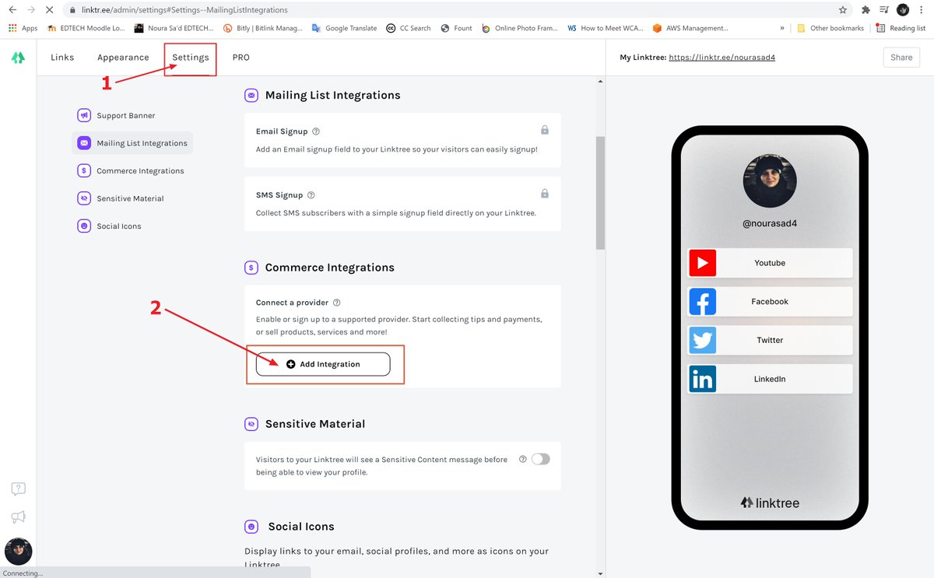
Task: Click the browser forward arrow
Action: [31, 10]
